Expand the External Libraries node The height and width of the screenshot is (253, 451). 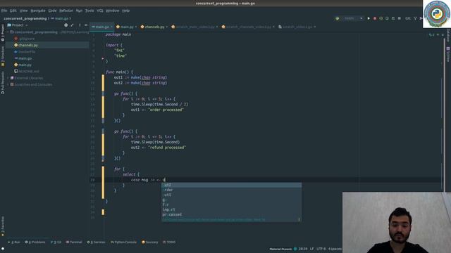click(x=8, y=78)
